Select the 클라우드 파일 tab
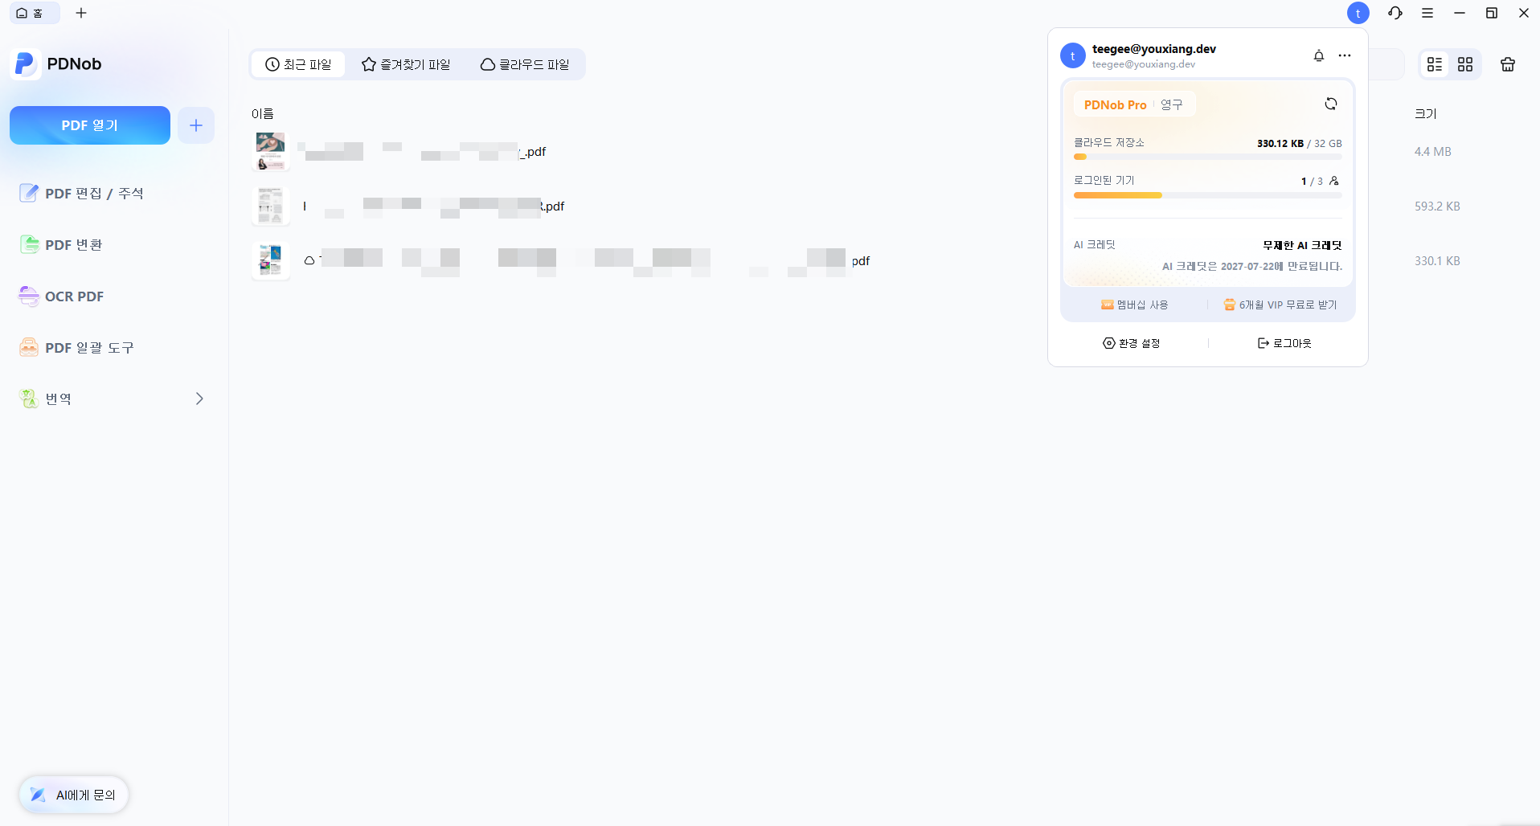Screen dimensions: 1540x826 click(x=525, y=64)
